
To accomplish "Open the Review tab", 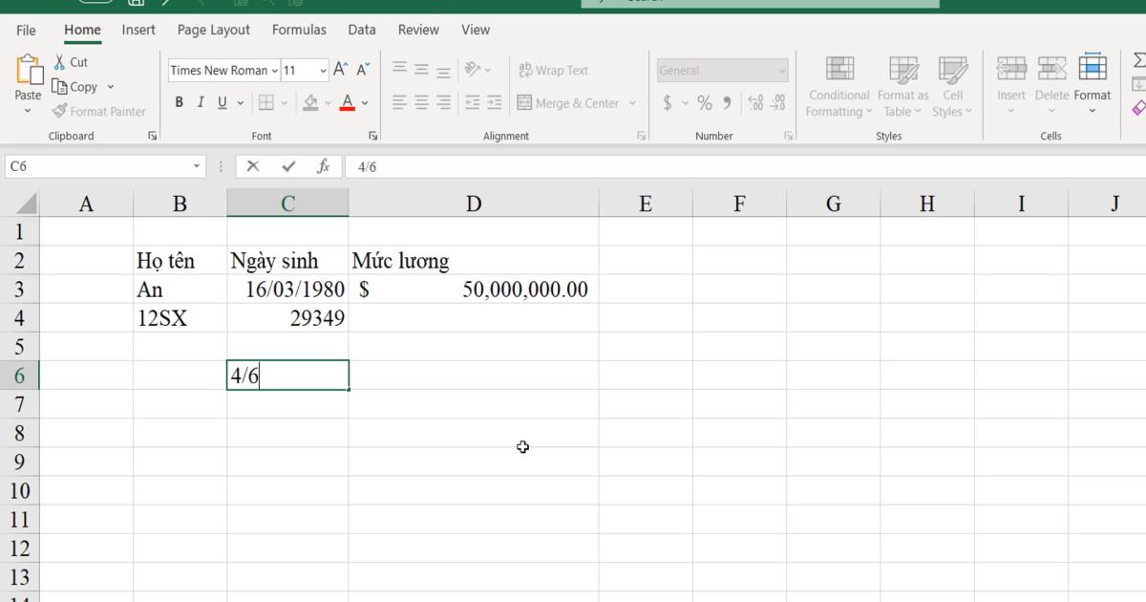I will [x=418, y=30].
